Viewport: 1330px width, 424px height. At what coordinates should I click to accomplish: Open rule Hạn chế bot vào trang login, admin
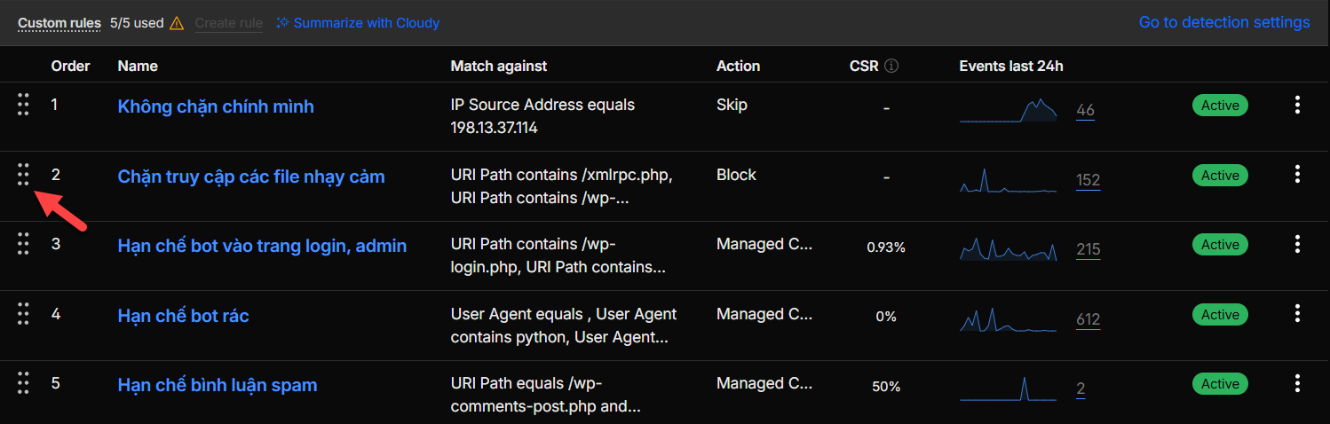(262, 246)
